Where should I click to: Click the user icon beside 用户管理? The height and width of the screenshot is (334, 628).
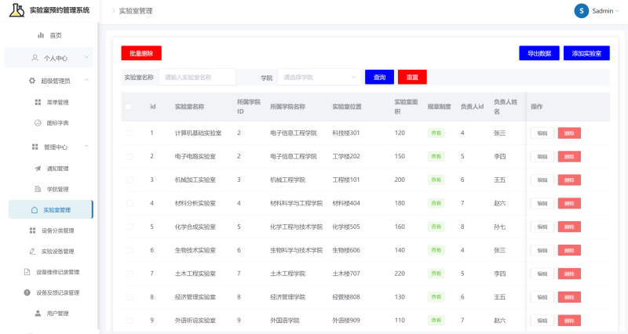coord(38,313)
